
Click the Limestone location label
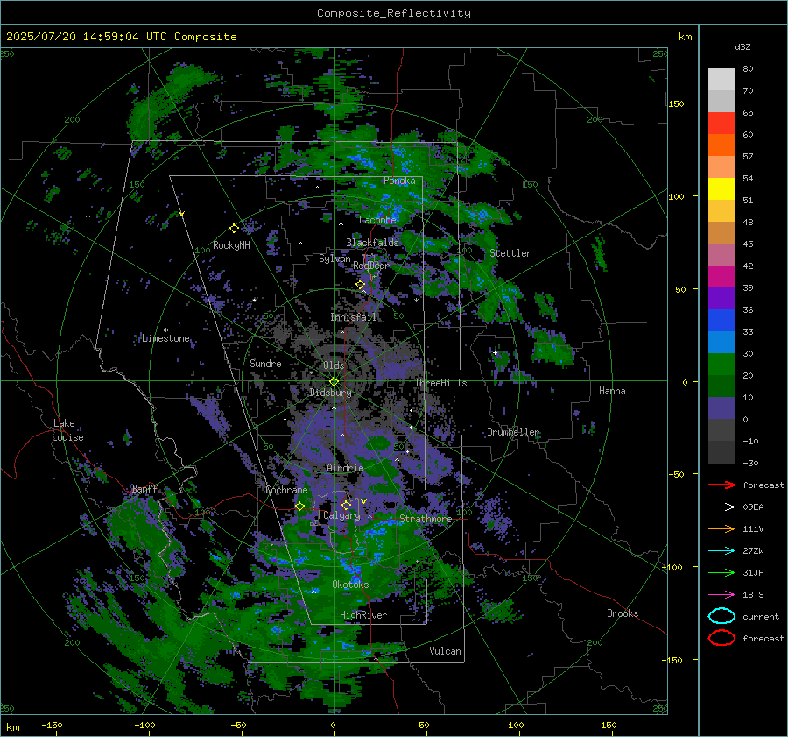coord(165,338)
